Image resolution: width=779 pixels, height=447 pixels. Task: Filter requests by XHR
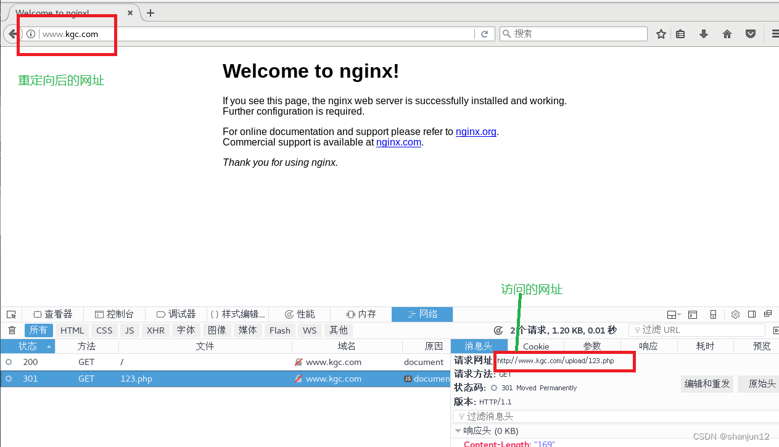pyautogui.click(x=155, y=330)
